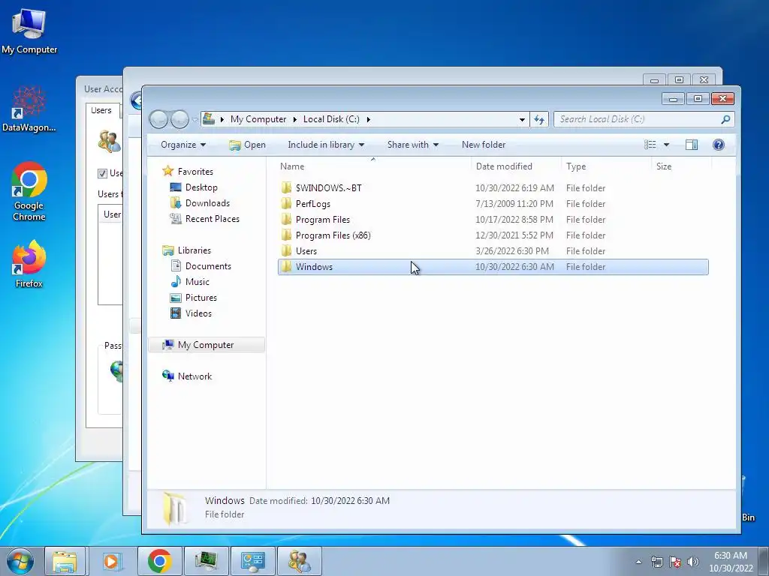This screenshot has width=769, height=576.
Task: Sort by the Date modified column header
Action: 504,166
